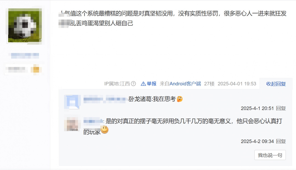Click the smiley emoji after 的坑家

coord(105,130)
